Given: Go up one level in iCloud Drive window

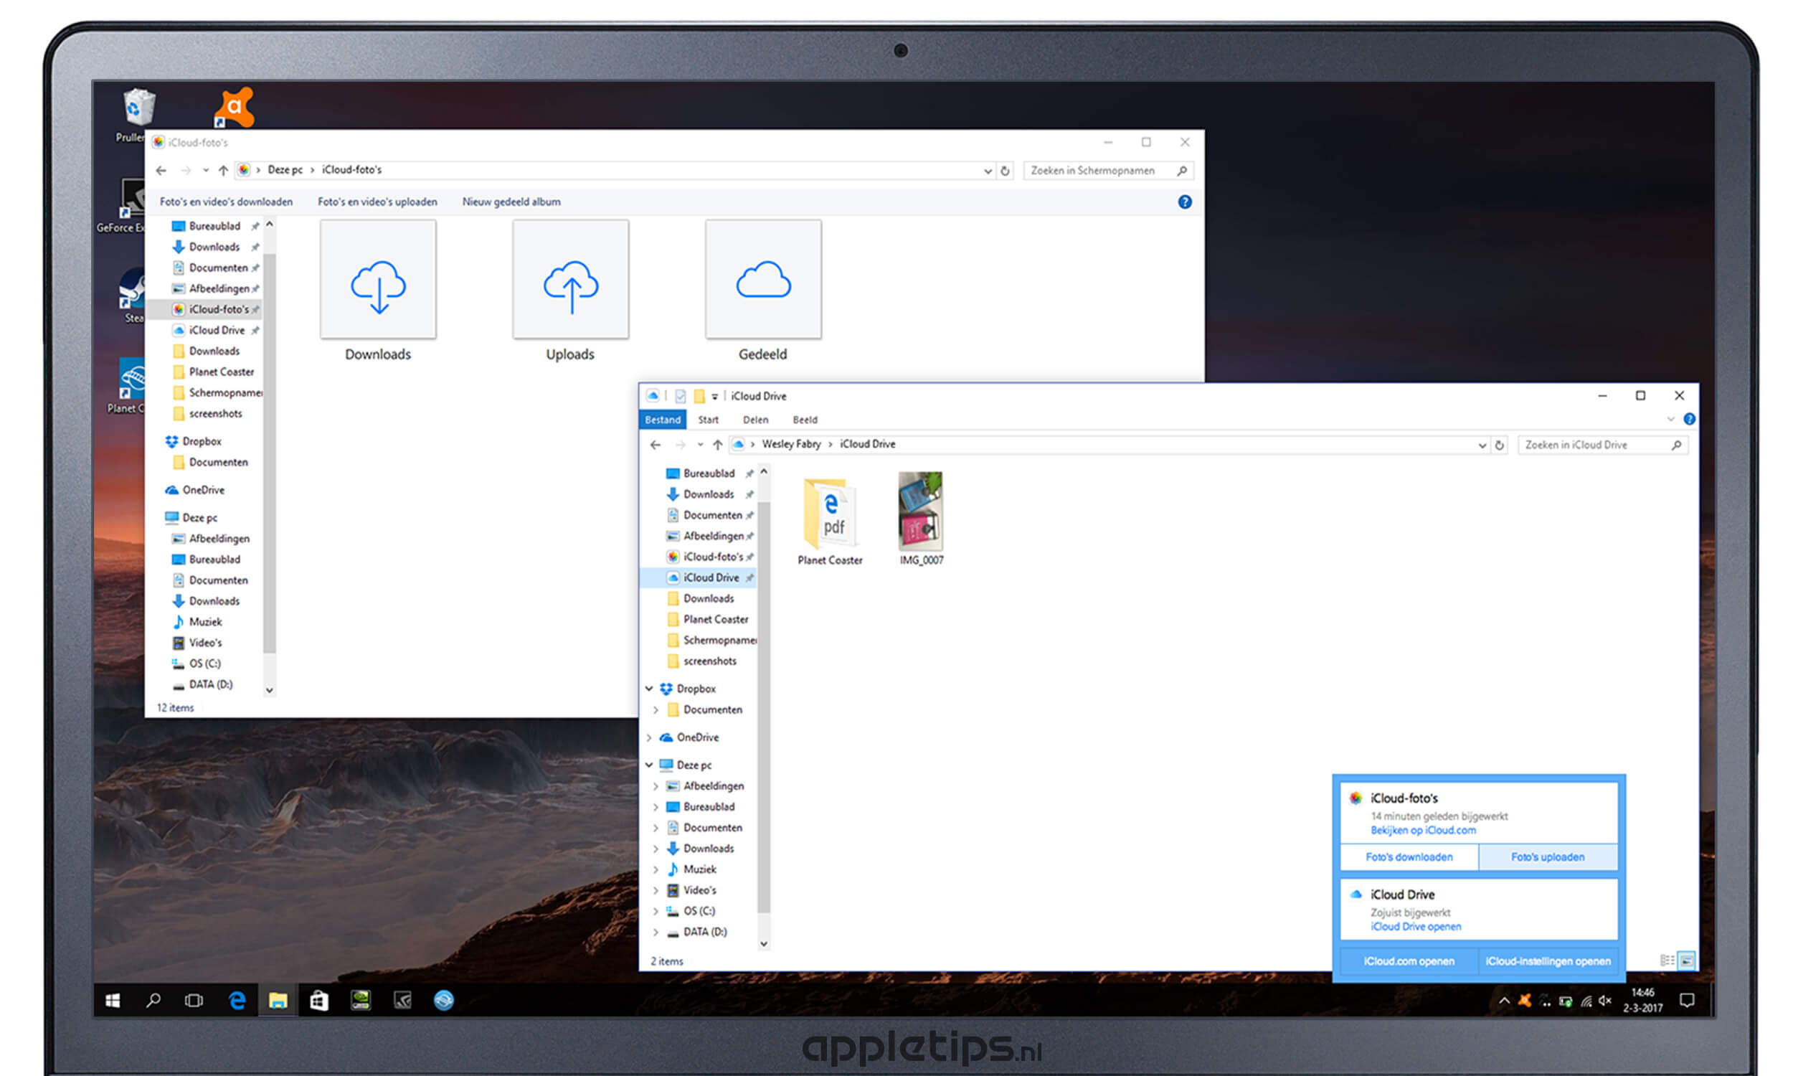Looking at the screenshot, I should tap(717, 445).
